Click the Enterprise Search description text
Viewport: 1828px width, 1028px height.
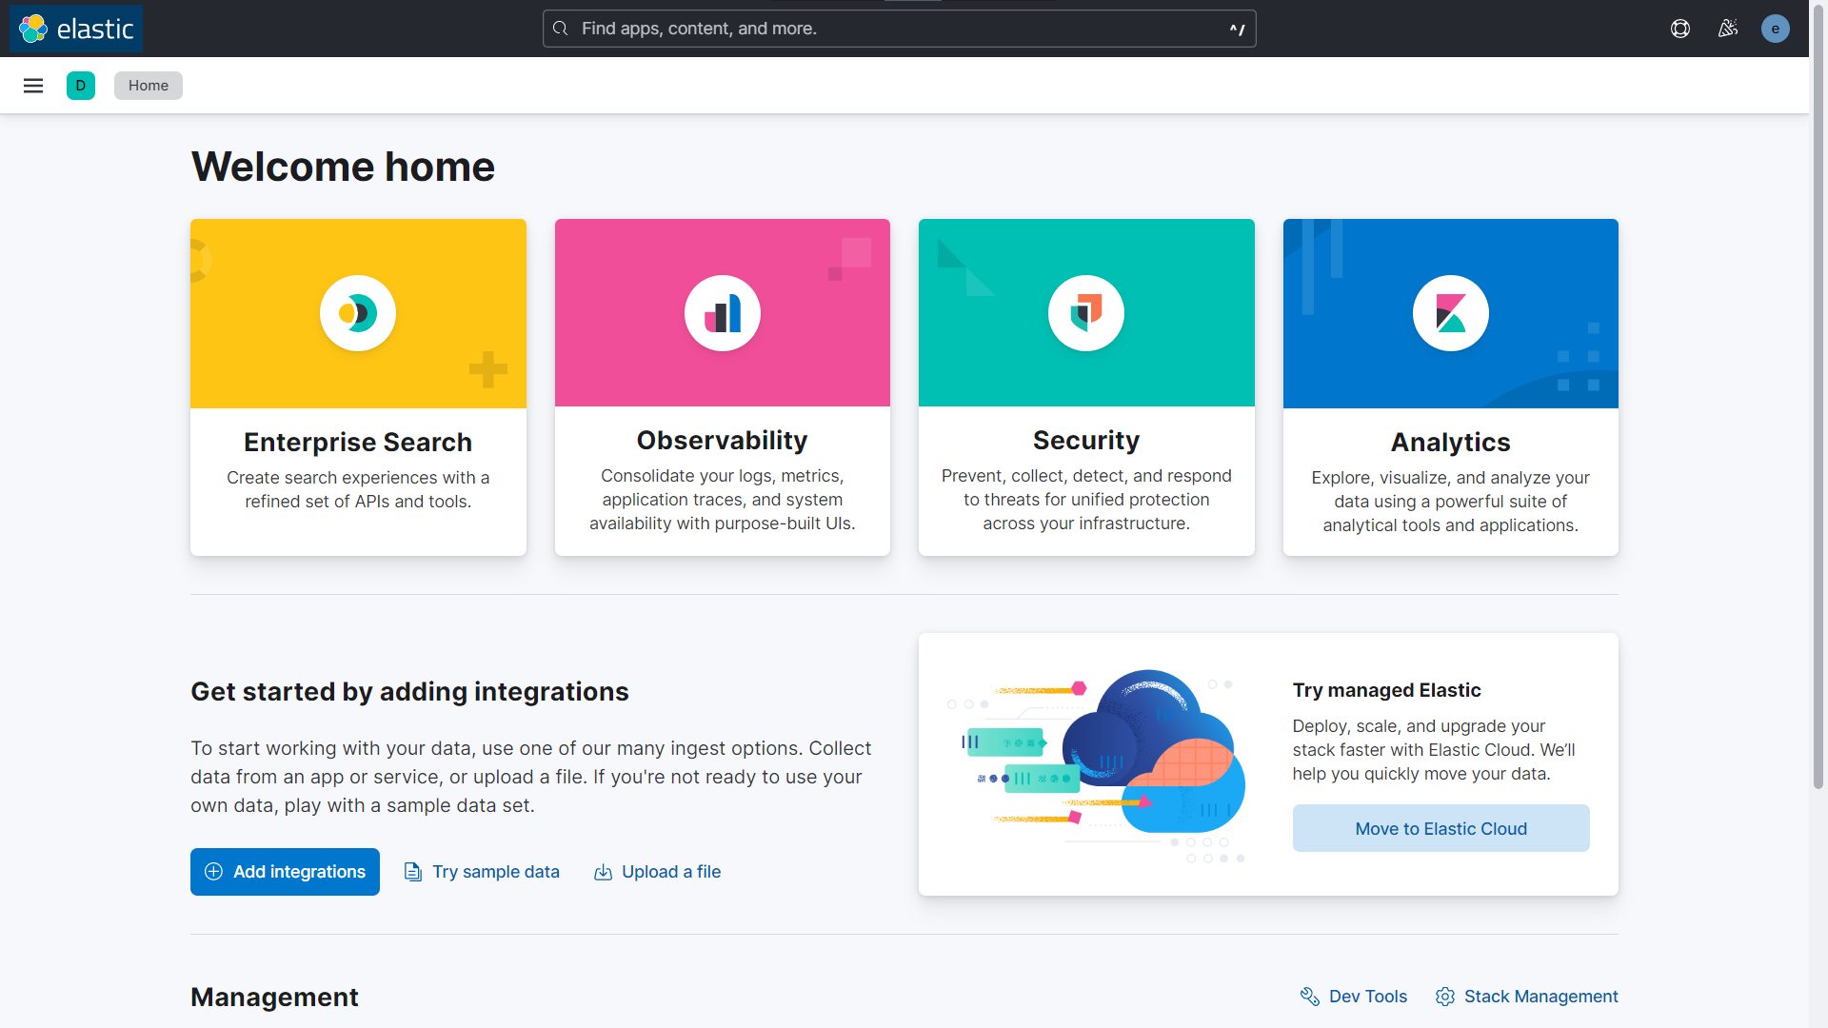click(x=358, y=489)
